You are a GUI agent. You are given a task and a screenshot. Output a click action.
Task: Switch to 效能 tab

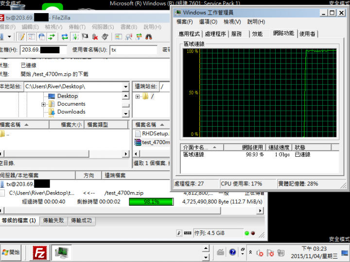pos(257,34)
